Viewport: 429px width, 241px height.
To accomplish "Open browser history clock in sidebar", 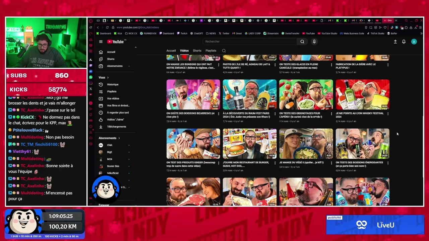I will click(x=91, y=127).
